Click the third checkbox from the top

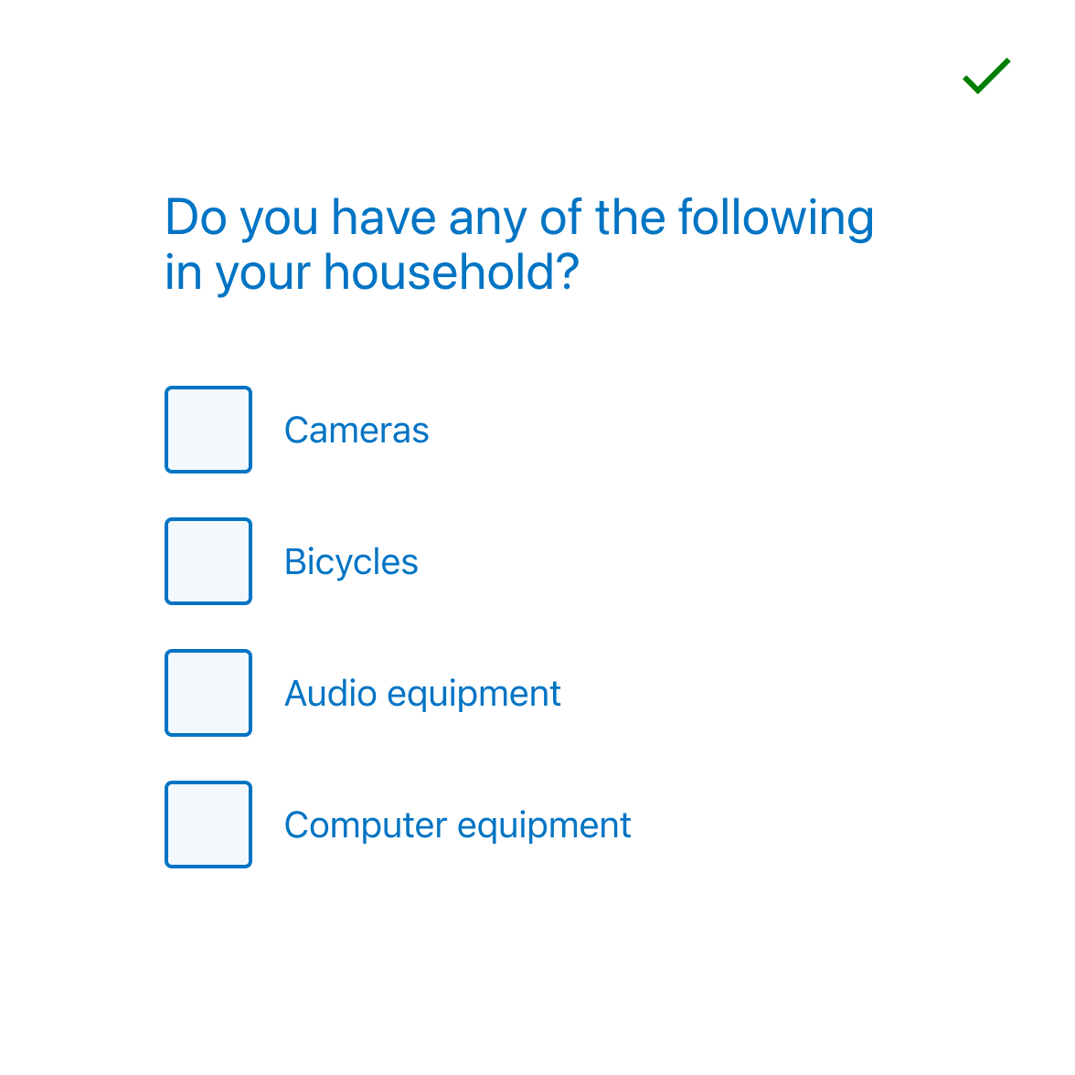(208, 692)
